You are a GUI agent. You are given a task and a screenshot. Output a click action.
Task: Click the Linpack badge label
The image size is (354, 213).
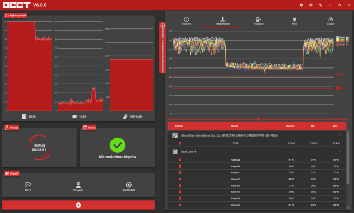(12, 173)
